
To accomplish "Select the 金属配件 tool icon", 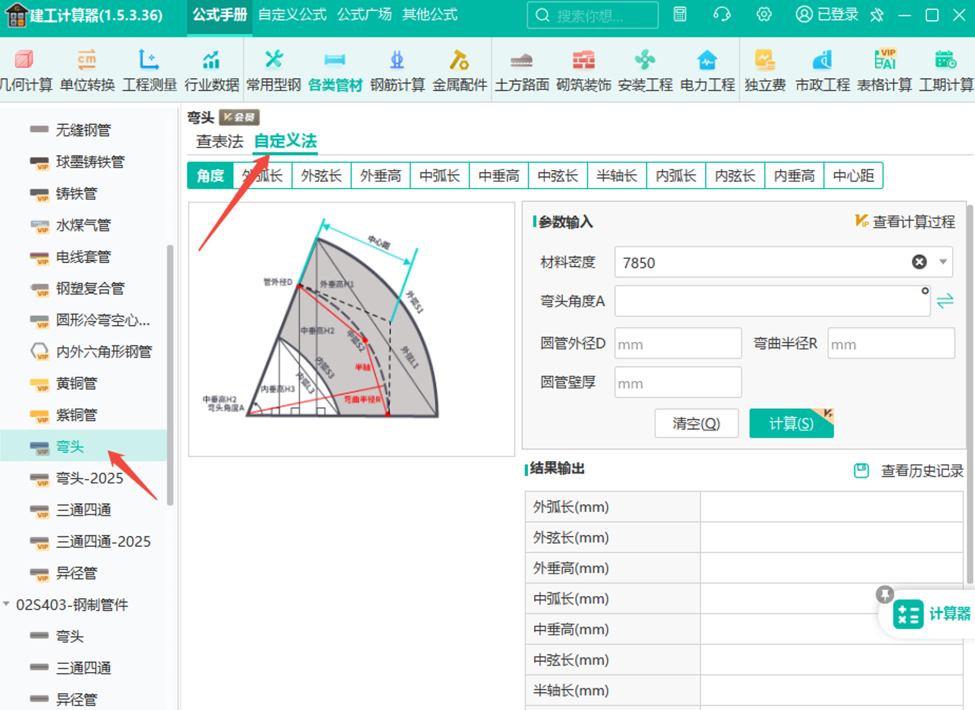I will [x=459, y=60].
